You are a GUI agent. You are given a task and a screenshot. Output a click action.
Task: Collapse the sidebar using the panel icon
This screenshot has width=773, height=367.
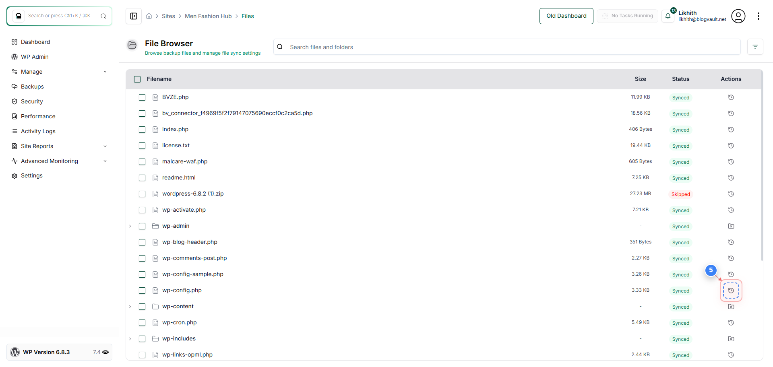133,16
